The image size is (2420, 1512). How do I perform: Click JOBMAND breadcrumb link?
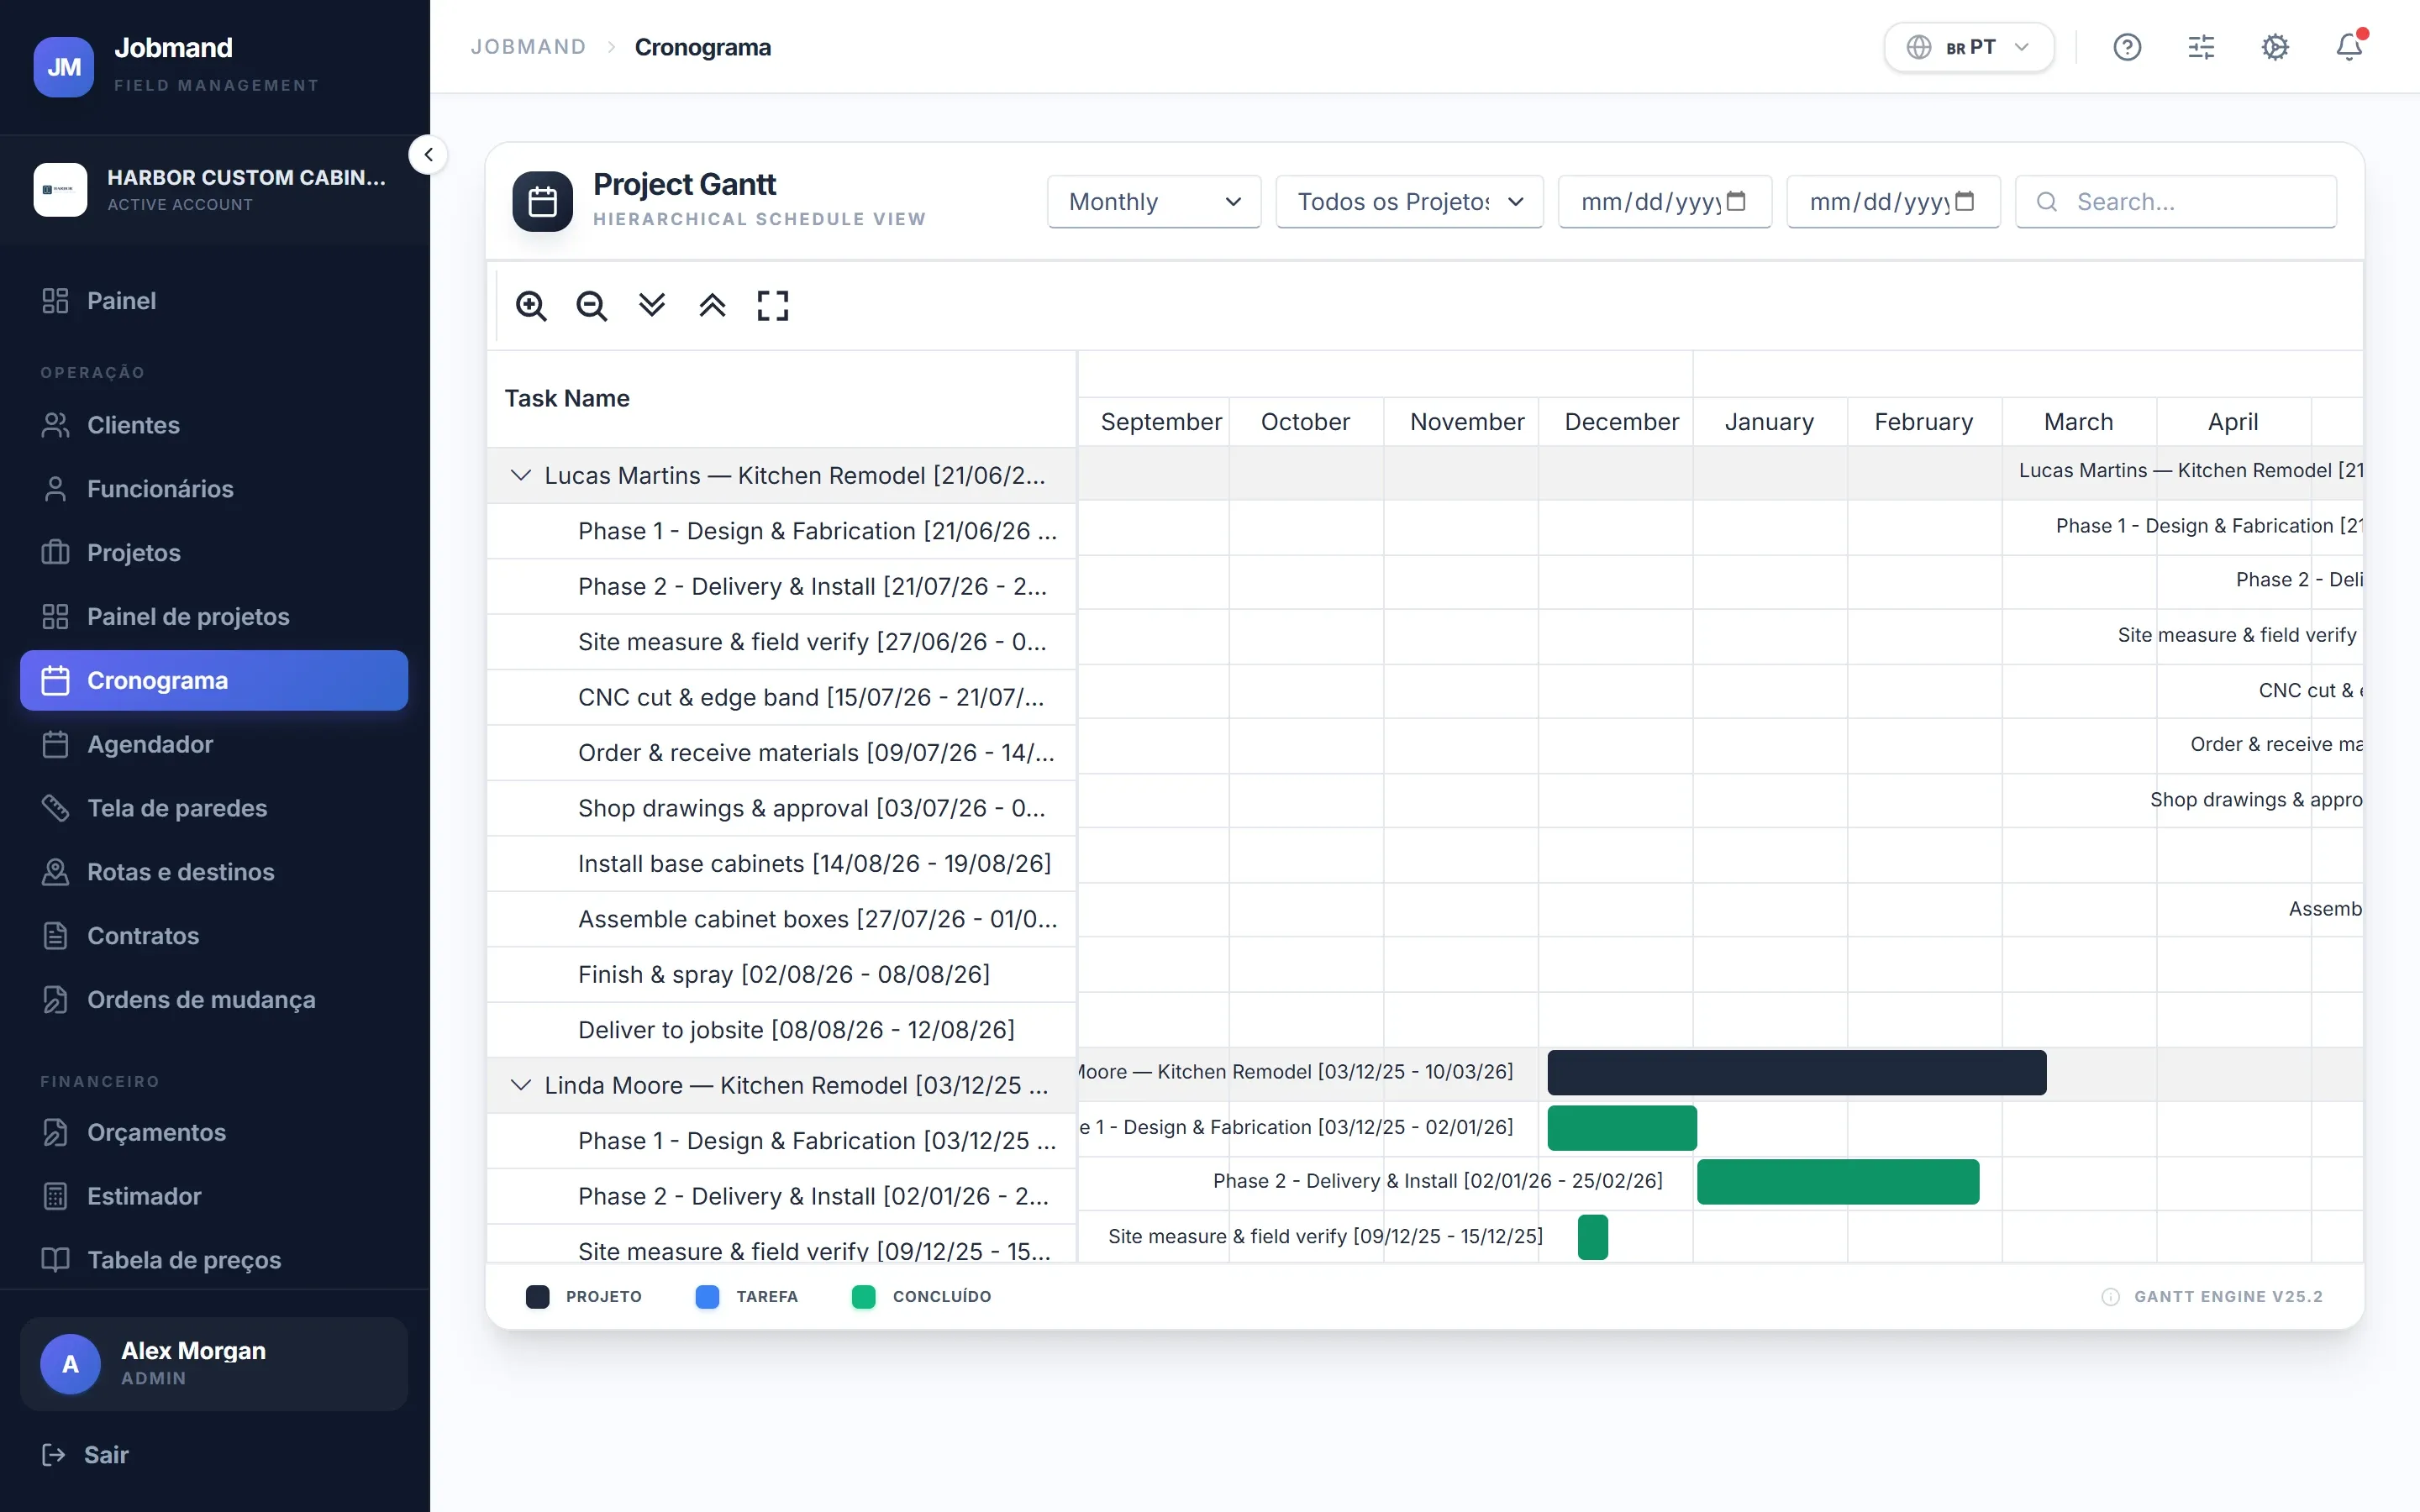tap(528, 47)
